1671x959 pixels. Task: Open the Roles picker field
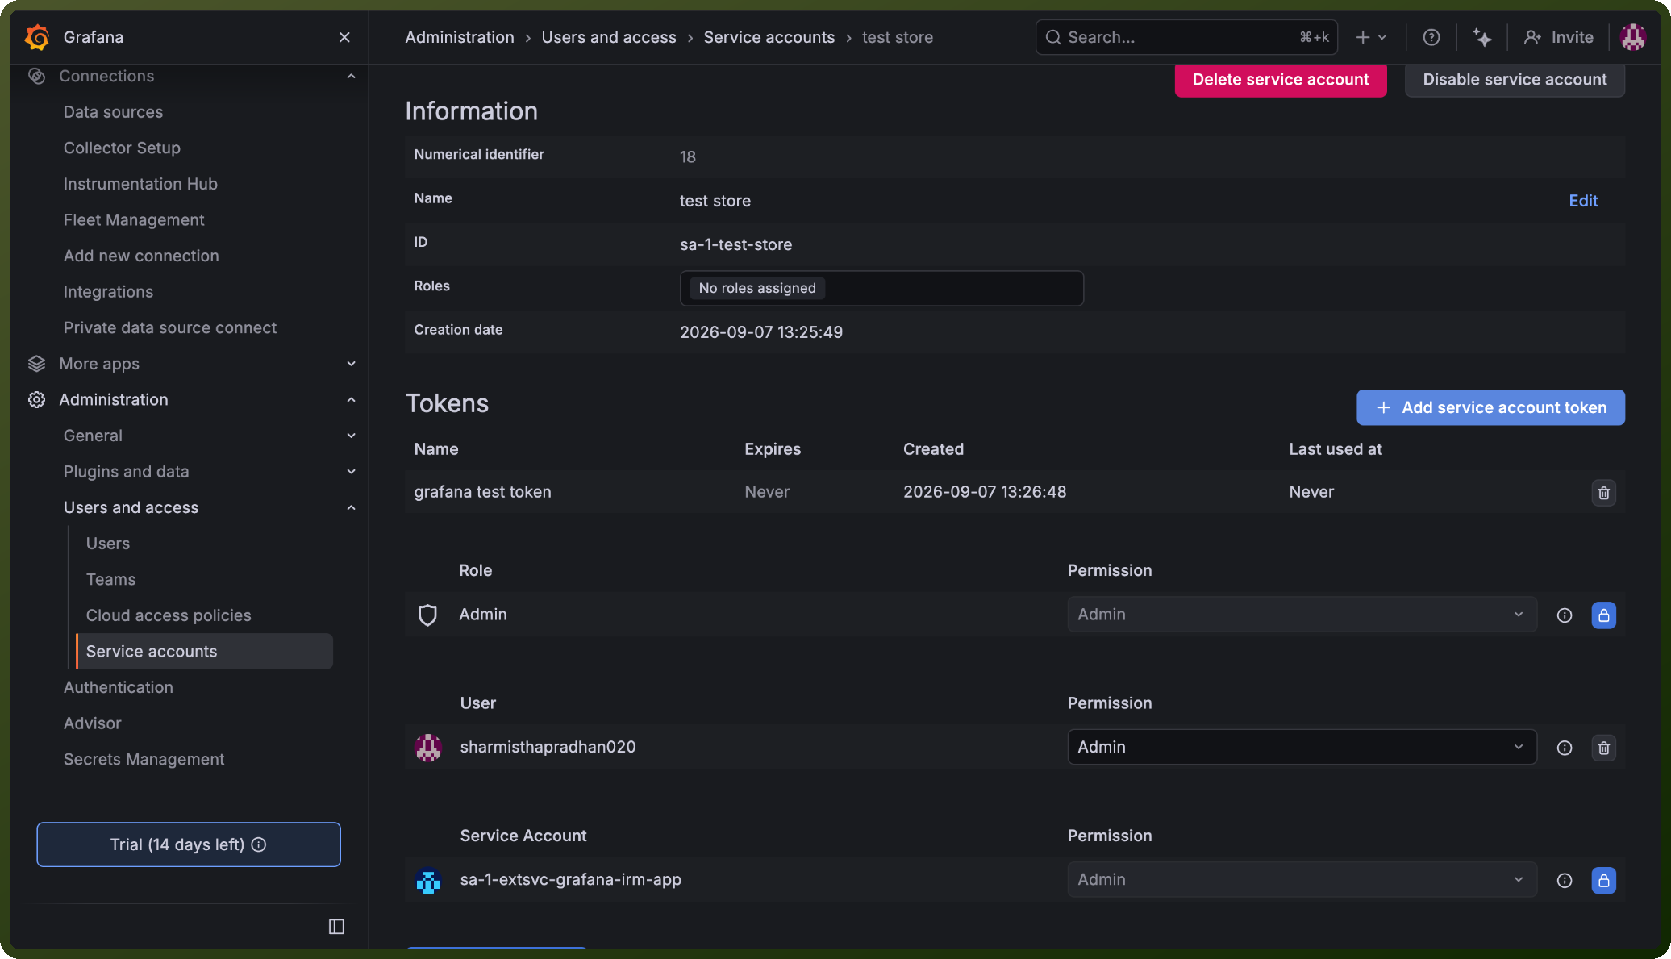[881, 288]
